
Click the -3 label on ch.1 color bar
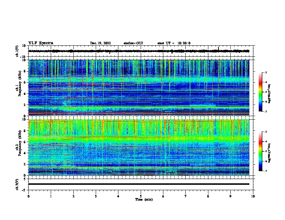266,72
